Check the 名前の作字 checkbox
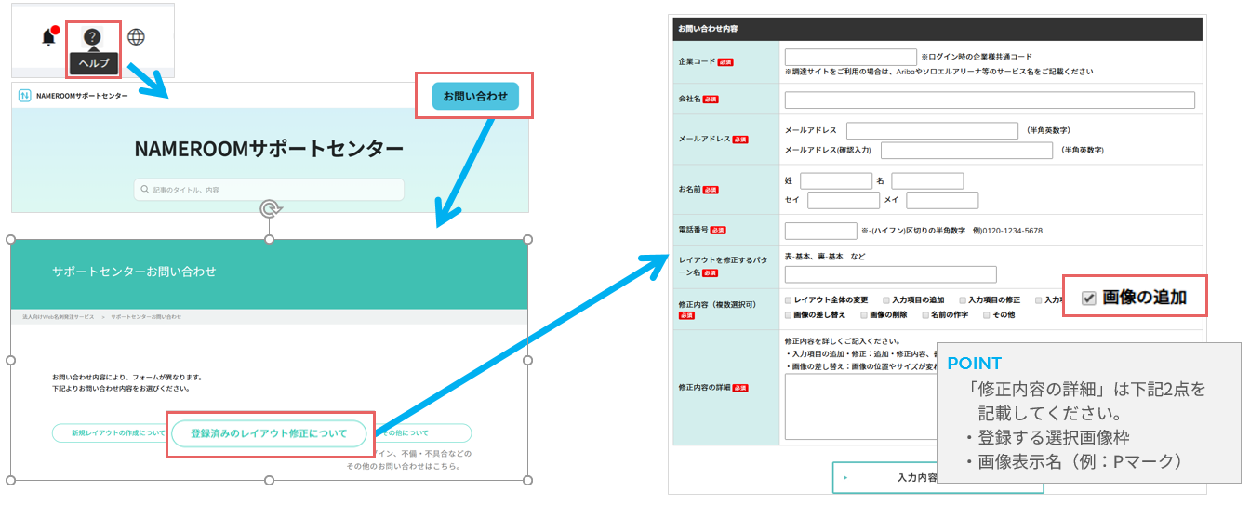 pyautogui.click(x=924, y=315)
